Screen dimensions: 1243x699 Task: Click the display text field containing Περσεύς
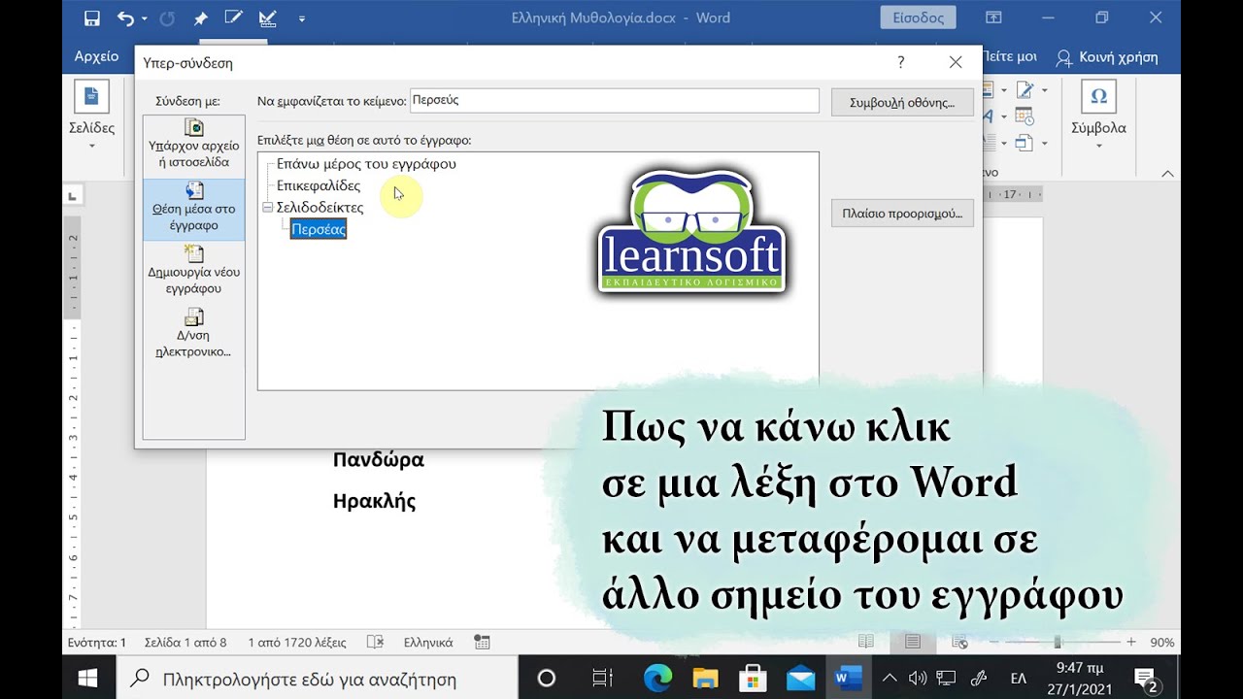616,101
